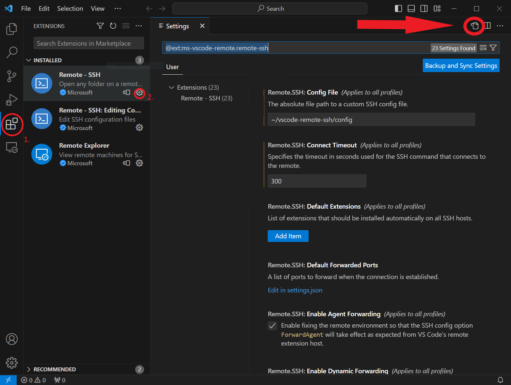This screenshot has height=385, width=511.
Task: Open the Accounts icon in activity bar
Action: 11,339
